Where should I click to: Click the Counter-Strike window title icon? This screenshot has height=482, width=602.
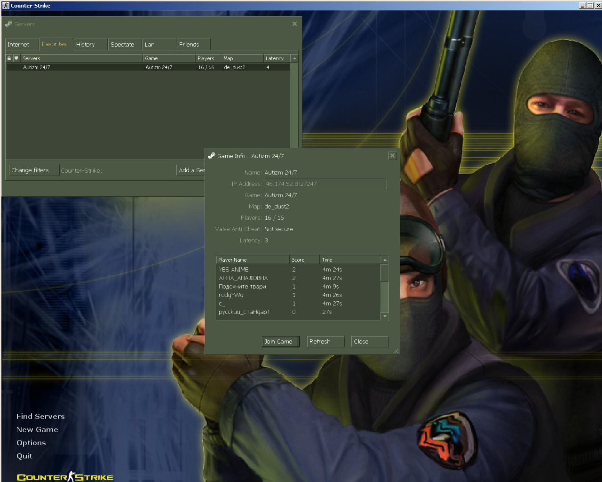(6, 6)
